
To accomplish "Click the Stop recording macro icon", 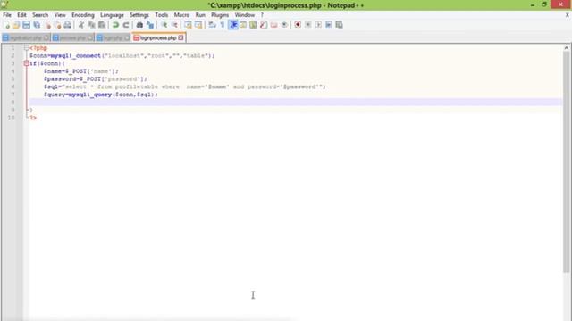I will [x=307, y=25].
